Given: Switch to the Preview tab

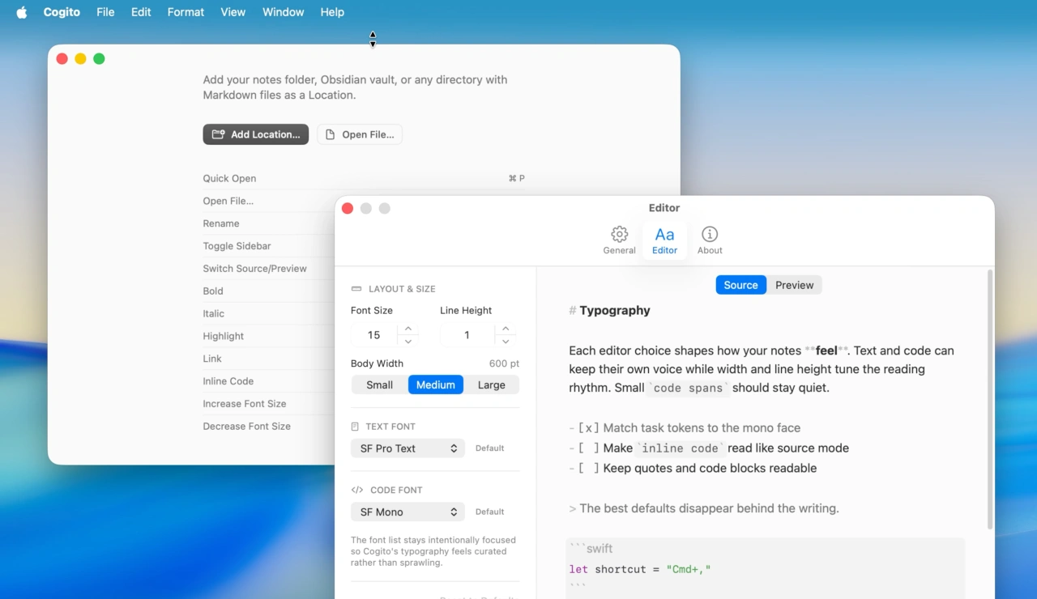Looking at the screenshot, I should point(794,285).
